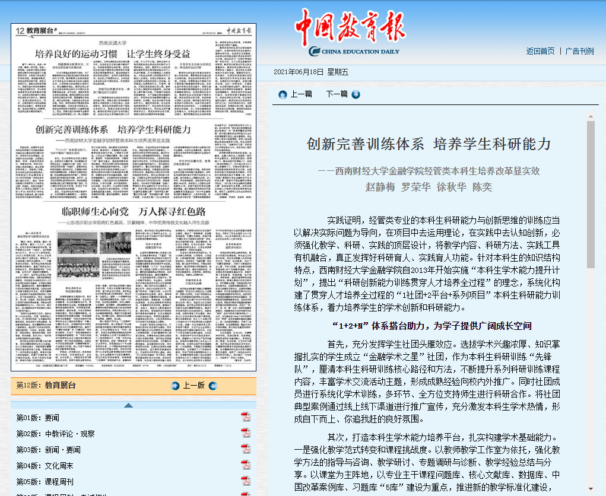Open 第01版：要闻 in the page list

38,418
